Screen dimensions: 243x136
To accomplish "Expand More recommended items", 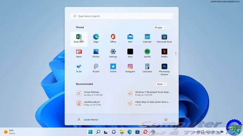I will pyautogui.click(x=161, y=84).
